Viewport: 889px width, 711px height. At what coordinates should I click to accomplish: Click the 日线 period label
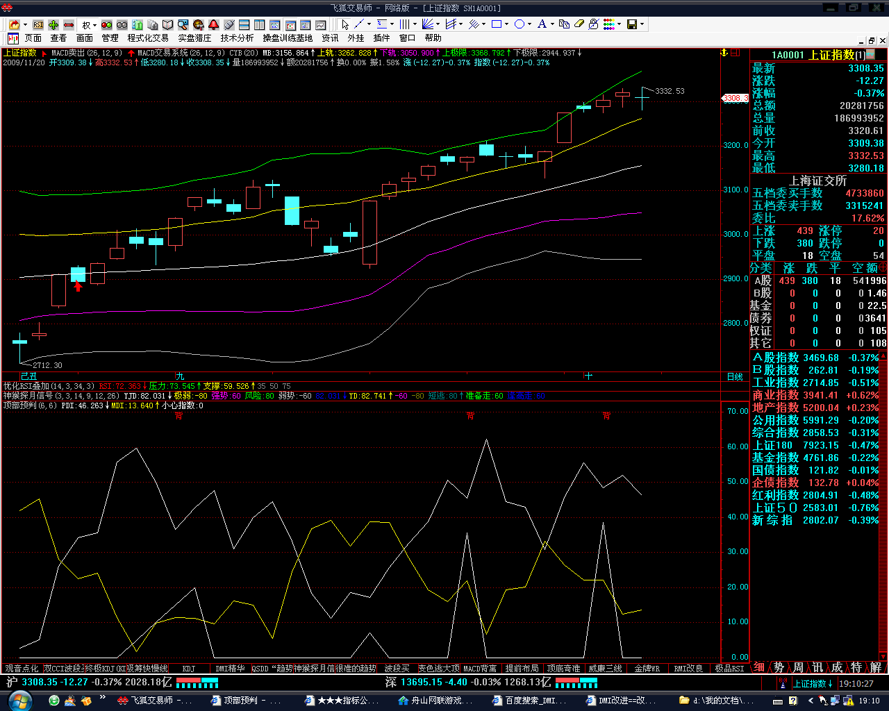click(735, 376)
